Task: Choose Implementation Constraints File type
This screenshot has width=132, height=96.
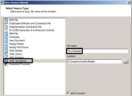Action: 25,27
